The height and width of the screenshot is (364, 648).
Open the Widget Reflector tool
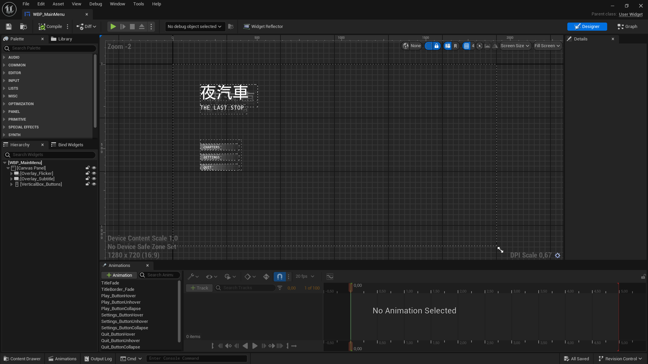(x=263, y=27)
